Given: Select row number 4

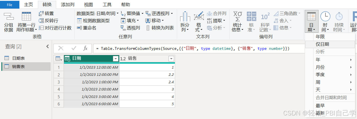Looking at the screenshot, I should tap(59, 89).
